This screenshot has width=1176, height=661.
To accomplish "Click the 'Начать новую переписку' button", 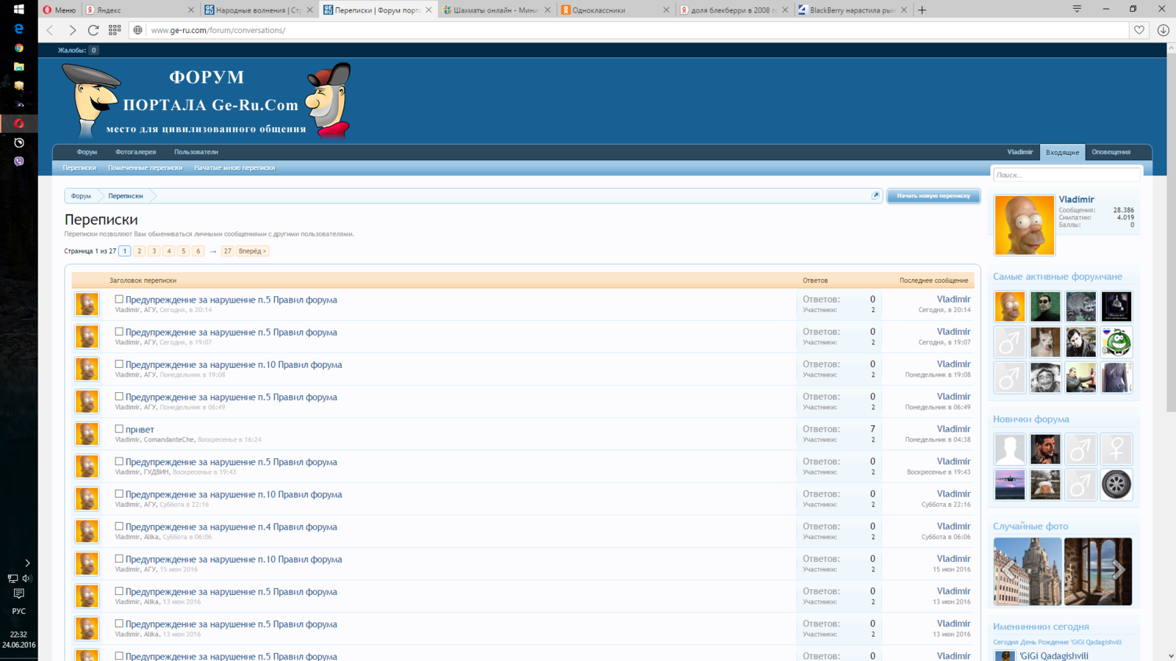I will click(x=933, y=196).
